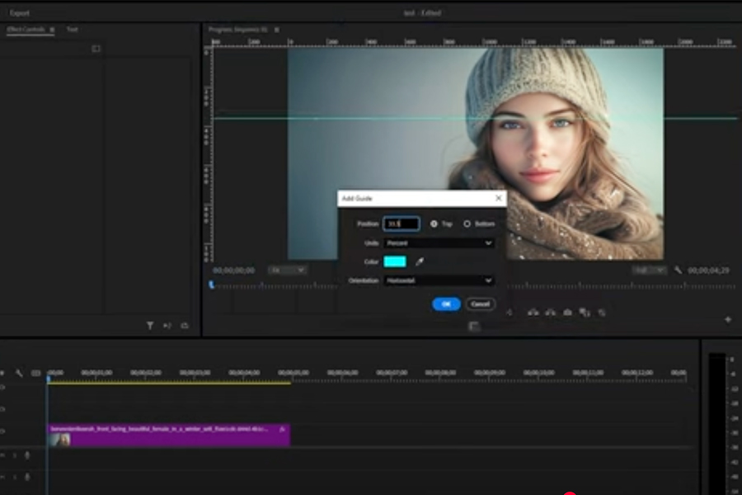Click the timeline playhead at 00:00

click(x=49, y=379)
